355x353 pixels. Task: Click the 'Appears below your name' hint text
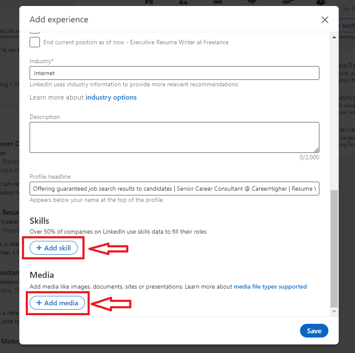(x=96, y=200)
